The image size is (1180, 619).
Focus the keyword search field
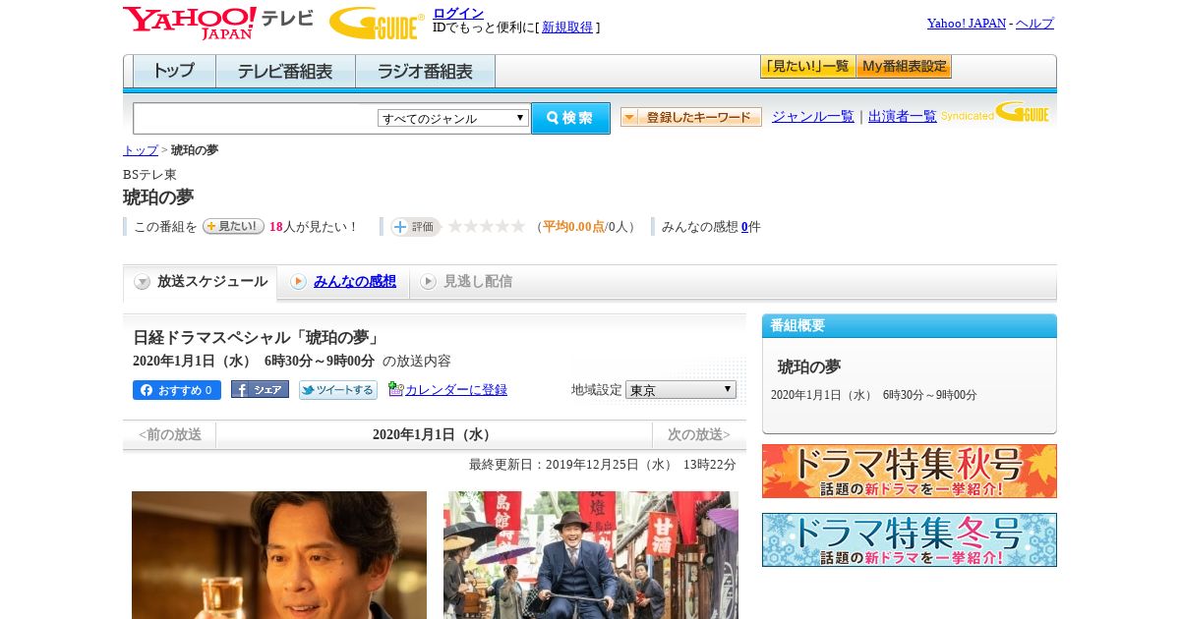pyautogui.click(x=255, y=118)
